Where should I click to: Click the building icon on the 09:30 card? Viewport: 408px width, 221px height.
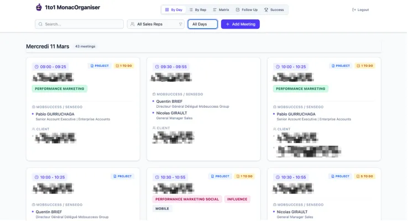[x=154, y=94]
